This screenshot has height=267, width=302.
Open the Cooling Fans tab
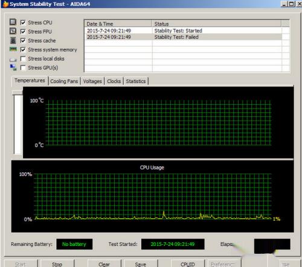click(x=64, y=81)
